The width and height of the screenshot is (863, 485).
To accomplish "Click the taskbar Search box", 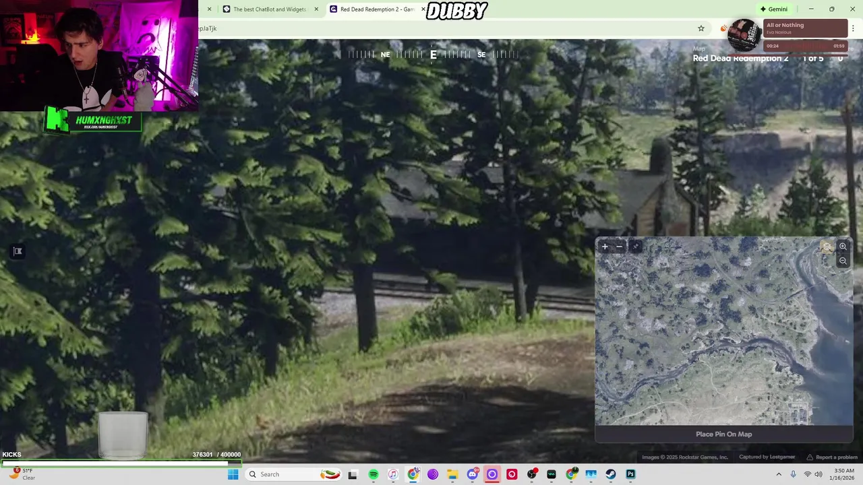I will tap(293, 474).
